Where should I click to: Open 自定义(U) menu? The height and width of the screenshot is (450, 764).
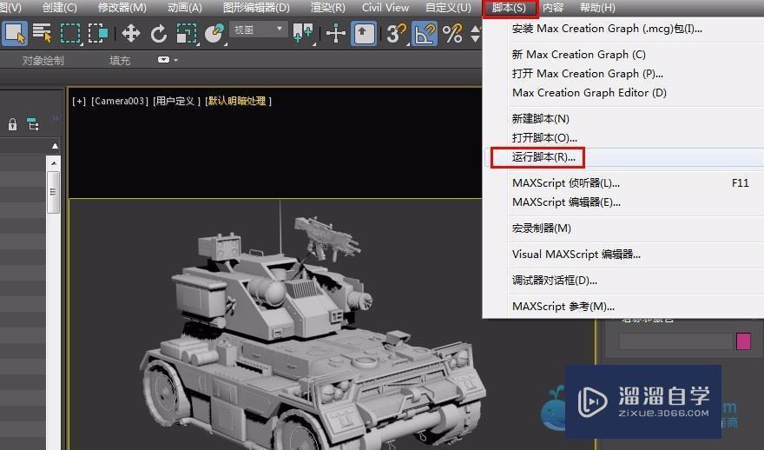(x=448, y=8)
